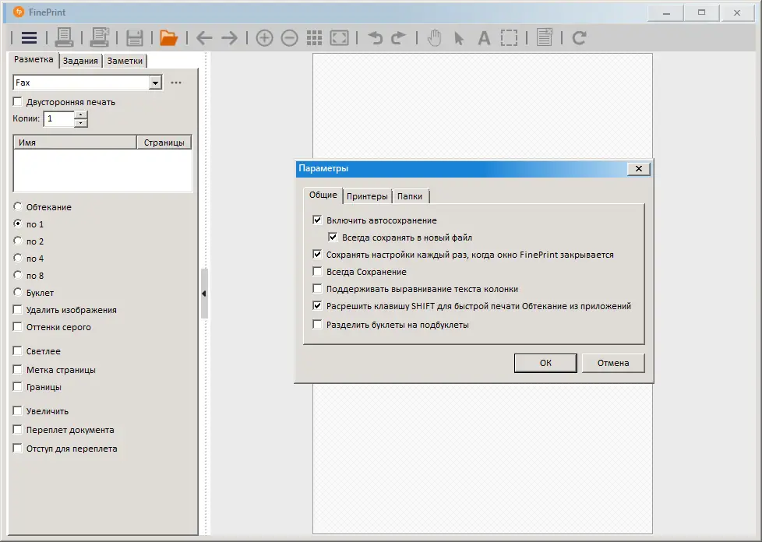The image size is (762, 542).
Task: Click the Print and close icon
Action: 100,37
